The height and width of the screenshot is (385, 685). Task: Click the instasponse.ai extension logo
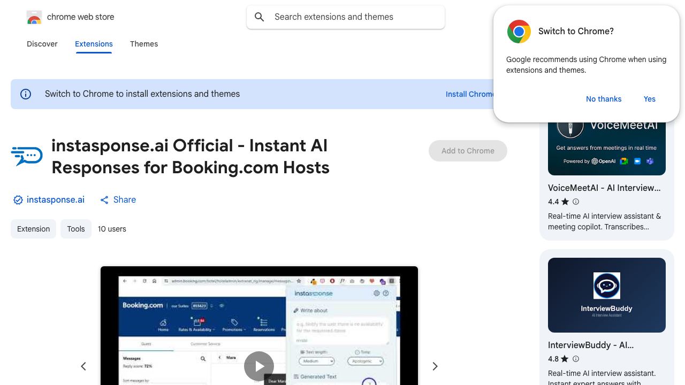[x=27, y=156]
